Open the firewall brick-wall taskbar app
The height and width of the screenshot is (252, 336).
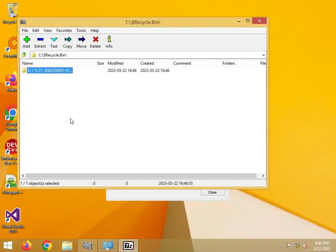(87, 245)
